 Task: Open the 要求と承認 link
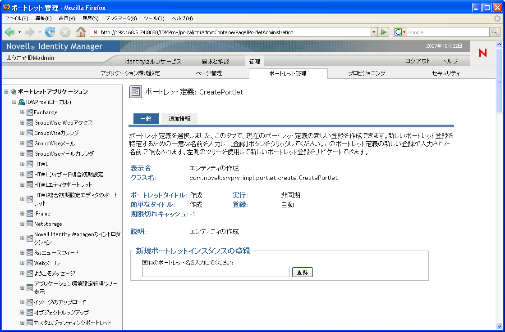tap(216, 61)
